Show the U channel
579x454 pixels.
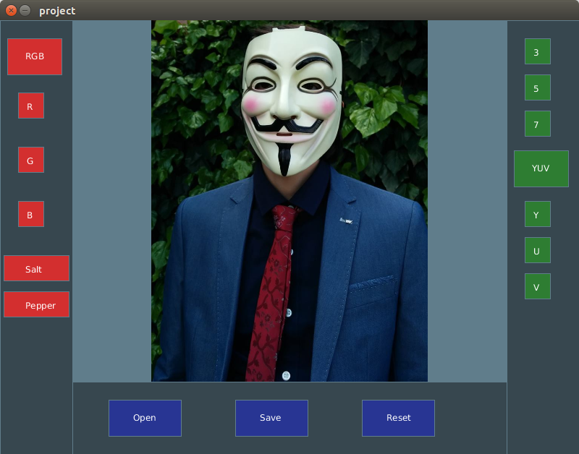[538, 250]
